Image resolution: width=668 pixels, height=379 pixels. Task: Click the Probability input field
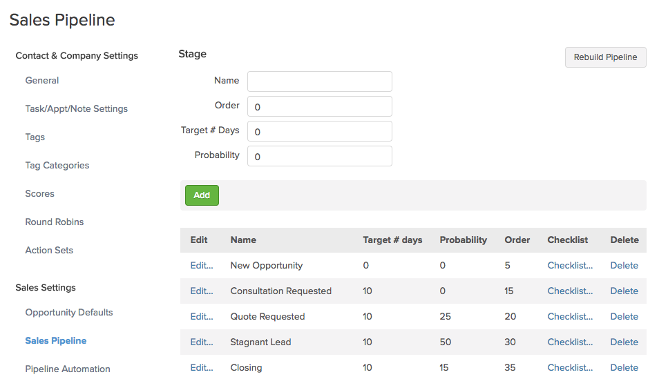pyautogui.click(x=319, y=156)
